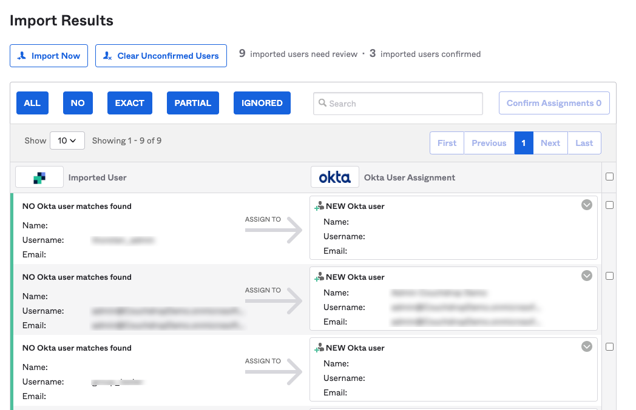
Task: Expand third row NEW Okta user dropdown
Action: [586, 346]
